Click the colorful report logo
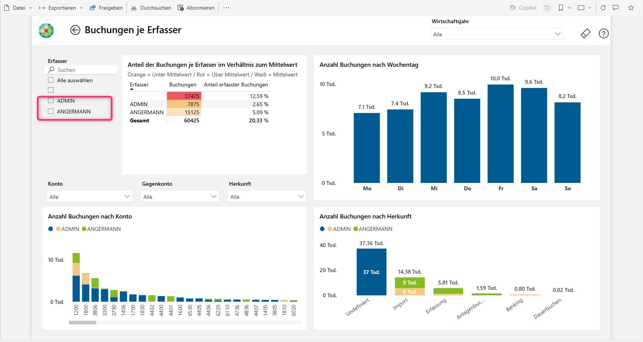Screen dimensions: 643x342 click(x=46, y=30)
